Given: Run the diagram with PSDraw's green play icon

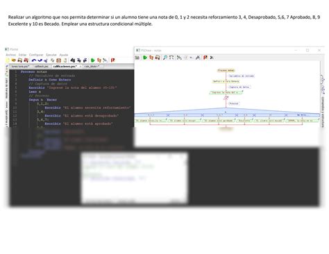Looking at the screenshot, I should point(145,58).
